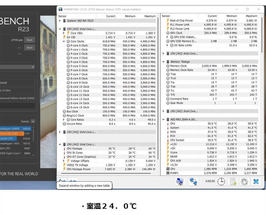
Task: Click the two networked monitors icon
Action: 193,181
